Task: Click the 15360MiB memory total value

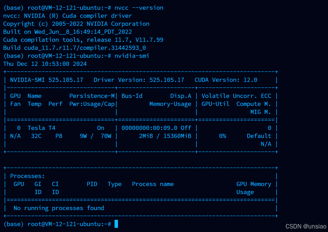Action: 177,136
